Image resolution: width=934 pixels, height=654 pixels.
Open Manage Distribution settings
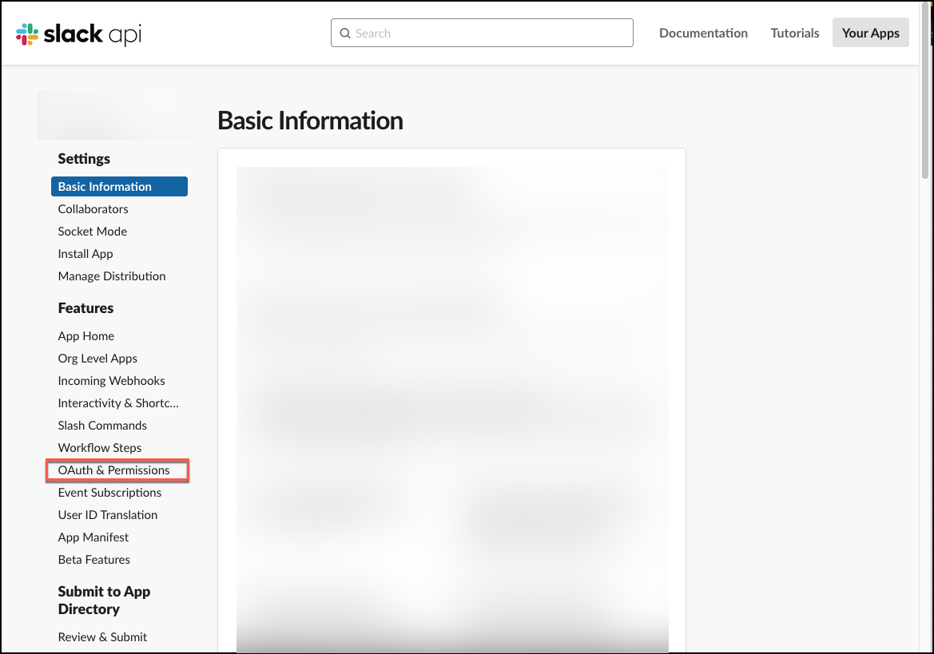pos(111,275)
